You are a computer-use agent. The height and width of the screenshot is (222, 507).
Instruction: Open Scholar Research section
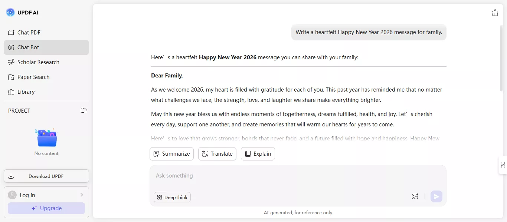[38, 62]
